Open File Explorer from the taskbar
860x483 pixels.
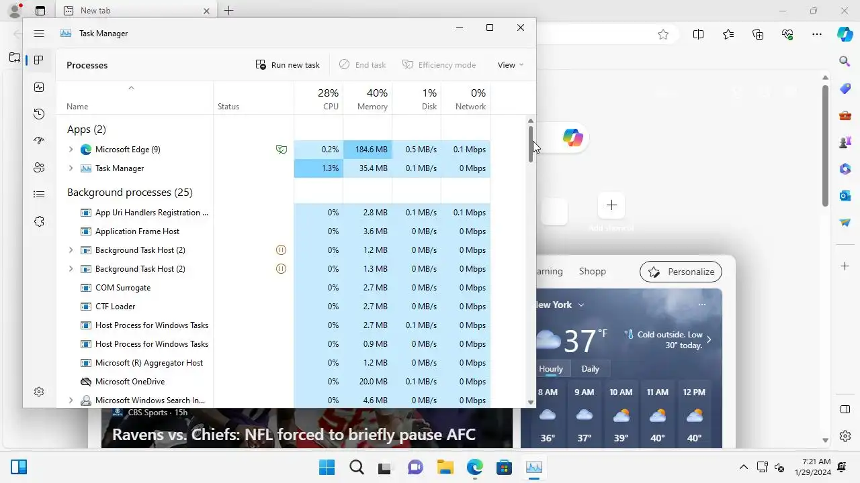pos(445,468)
